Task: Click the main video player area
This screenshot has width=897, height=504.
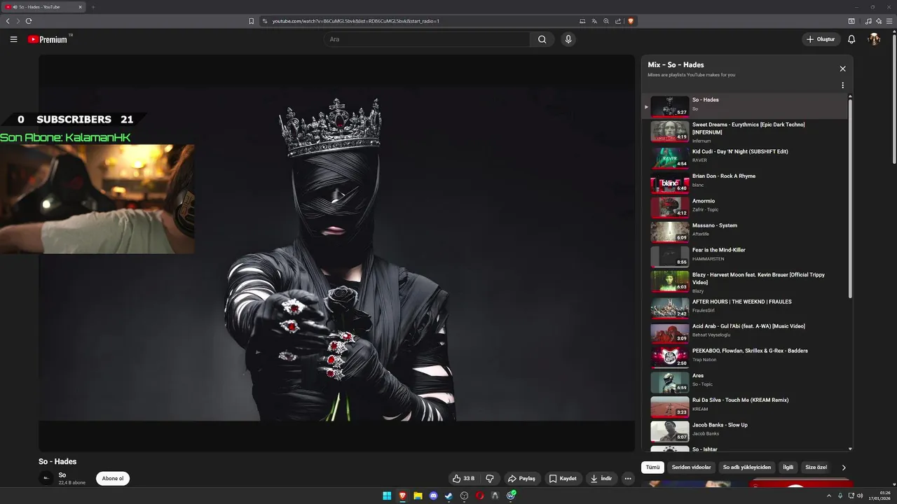Action: pos(336,253)
